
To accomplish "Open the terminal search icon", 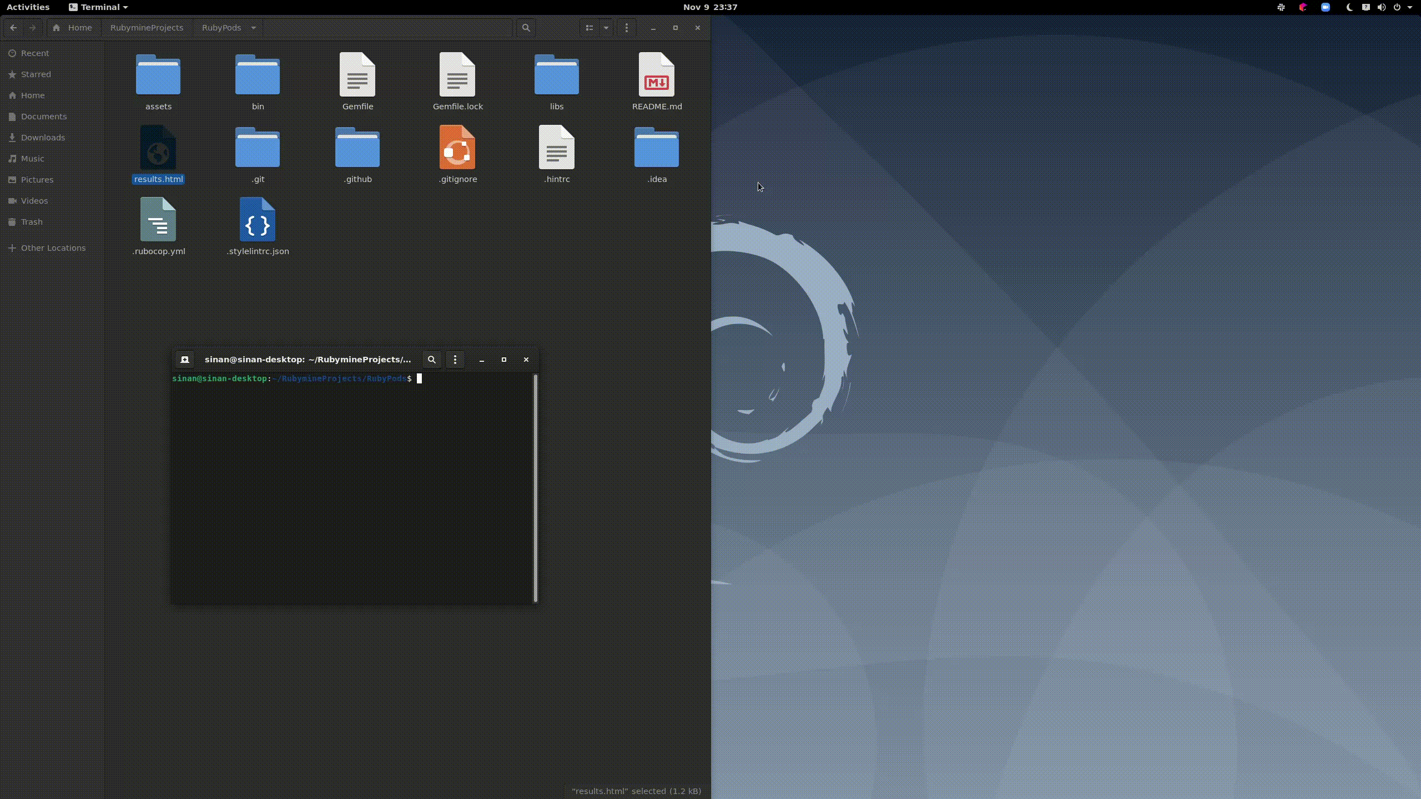I will [x=431, y=360].
